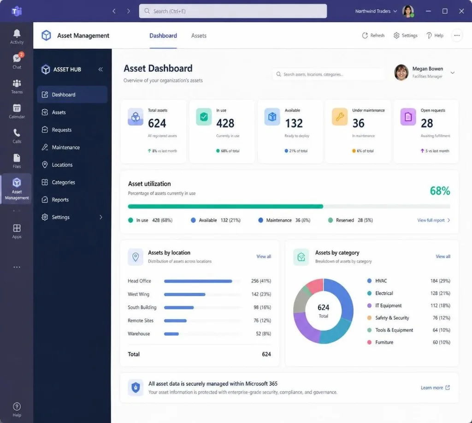Go to Teams in left rail
Image resolution: width=472 pixels, height=423 pixels.
click(x=17, y=86)
